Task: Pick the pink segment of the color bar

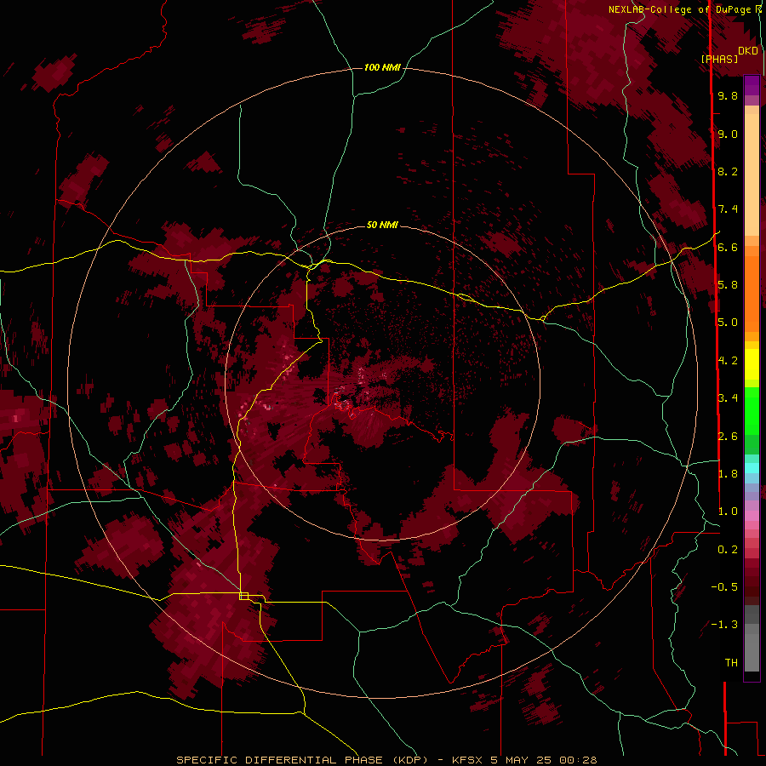Action: point(752,516)
